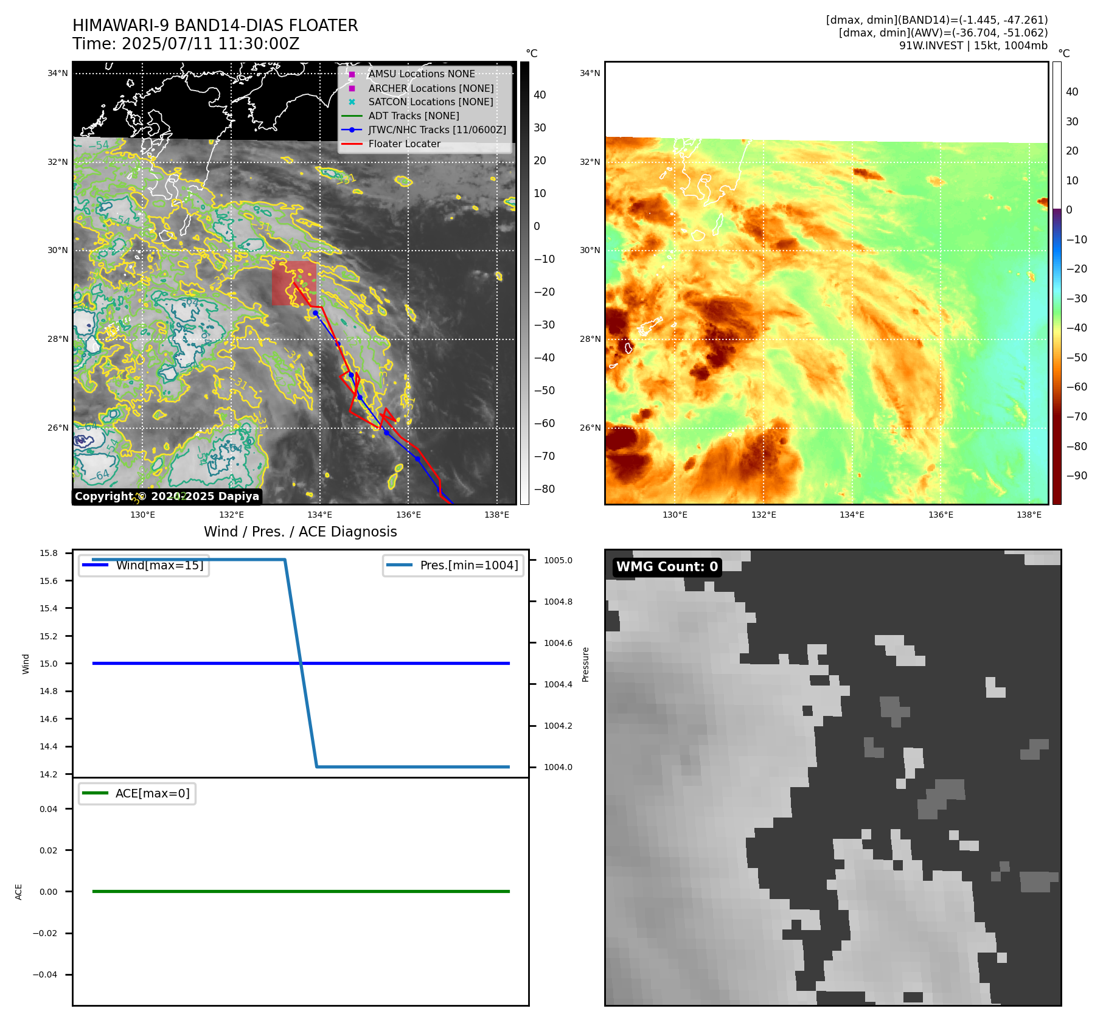
Task: Click the Wind / Pres. / ACE Diagnosis title
Action: point(301,532)
